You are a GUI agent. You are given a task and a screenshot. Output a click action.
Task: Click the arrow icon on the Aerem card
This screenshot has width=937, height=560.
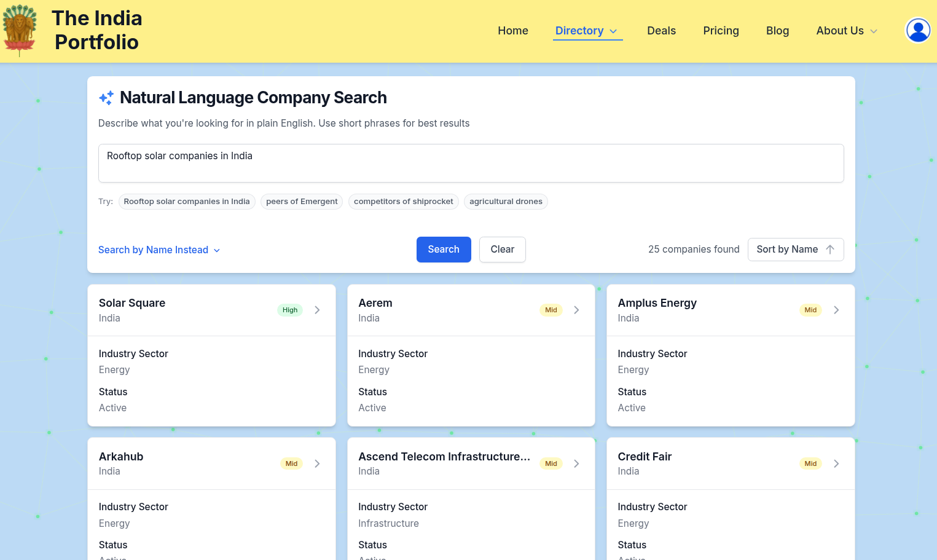(576, 310)
